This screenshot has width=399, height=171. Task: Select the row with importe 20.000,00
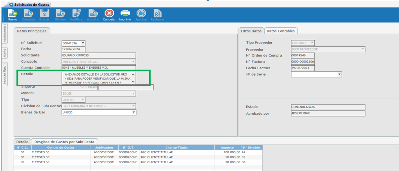coord(138,162)
